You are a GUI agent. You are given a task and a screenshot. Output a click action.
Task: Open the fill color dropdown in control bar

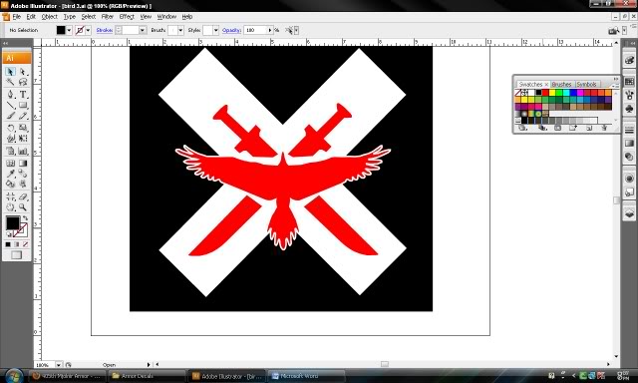[69, 30]
